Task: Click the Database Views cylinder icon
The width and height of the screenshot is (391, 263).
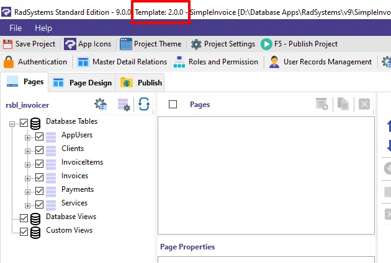Action: [x=35, y=219]
